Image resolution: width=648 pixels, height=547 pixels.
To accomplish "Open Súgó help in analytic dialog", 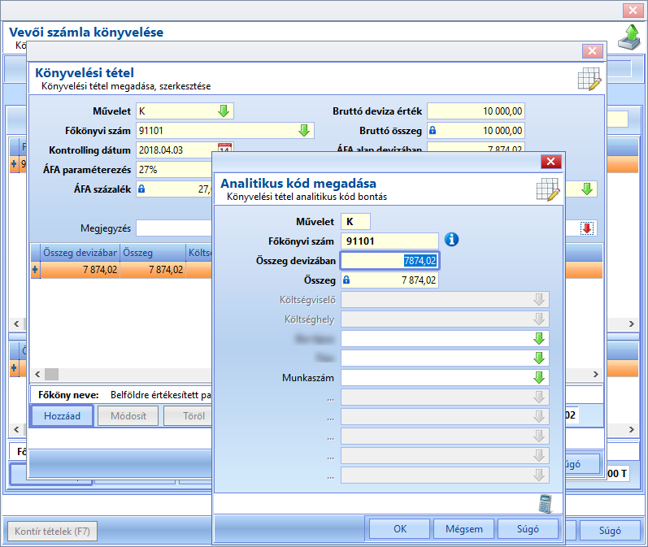I will pyautogui.click(x=528, y=529).
